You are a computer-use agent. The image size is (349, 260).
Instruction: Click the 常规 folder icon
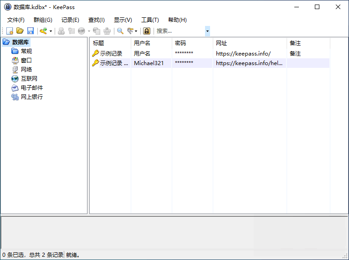click(15, 51)
